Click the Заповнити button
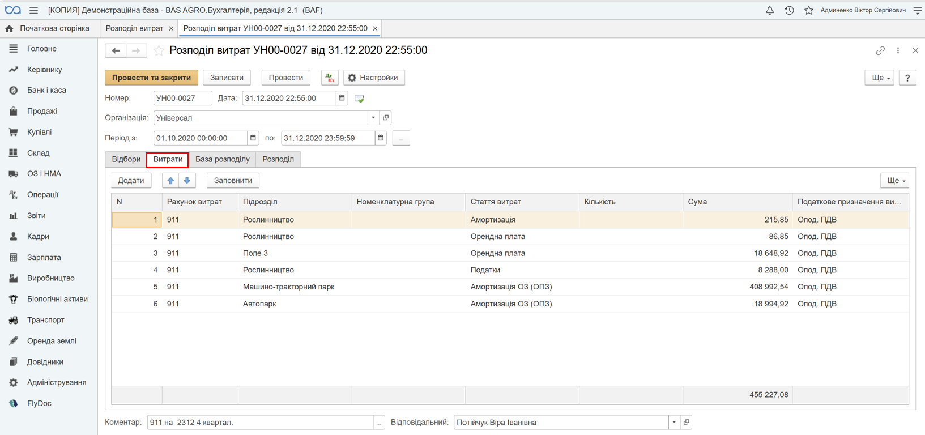The image size is (925, 435). [x=233, y=181]
